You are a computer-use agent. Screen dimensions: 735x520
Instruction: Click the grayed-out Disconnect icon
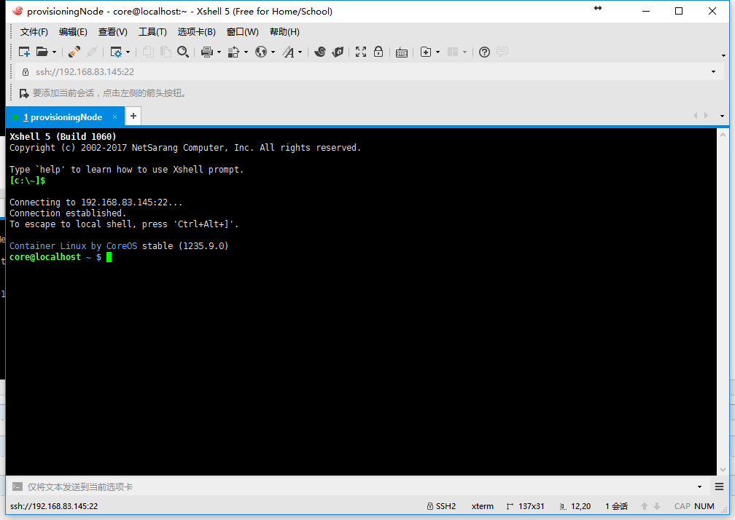tap(92, 52)
